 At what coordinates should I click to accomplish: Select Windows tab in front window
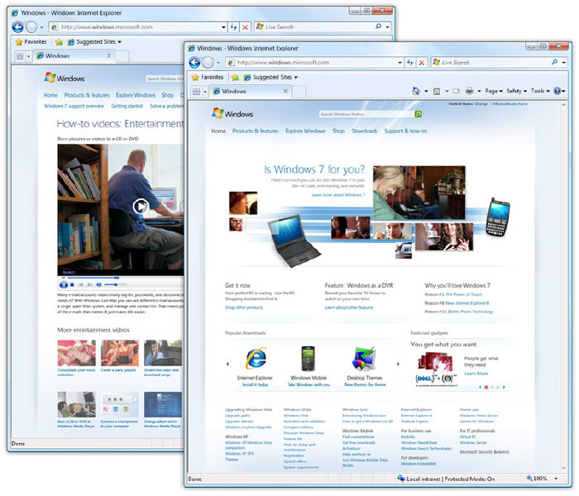251,91
